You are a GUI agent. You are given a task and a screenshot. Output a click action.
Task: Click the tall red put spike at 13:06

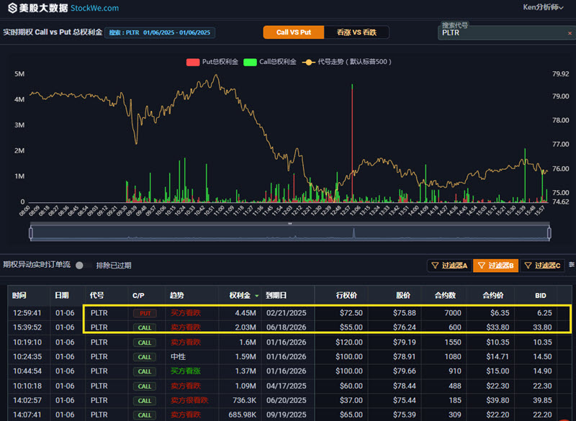coord(352,145)
